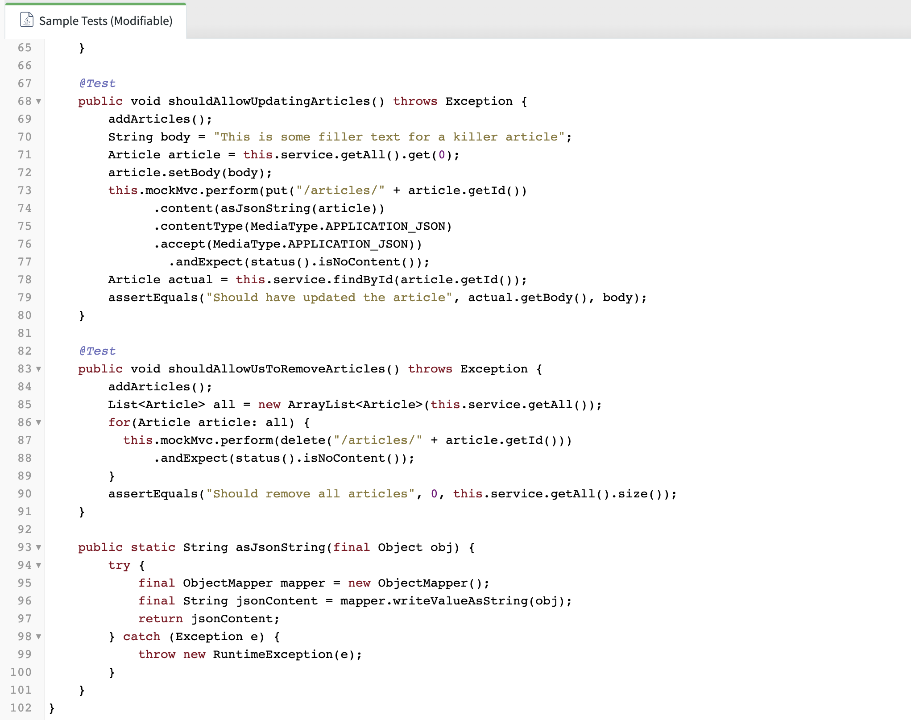The height and width of the screenshot is (720, 911).
Task: Click MediaType.APPLICATION_JSON on line 75
Action: point(350,226)
